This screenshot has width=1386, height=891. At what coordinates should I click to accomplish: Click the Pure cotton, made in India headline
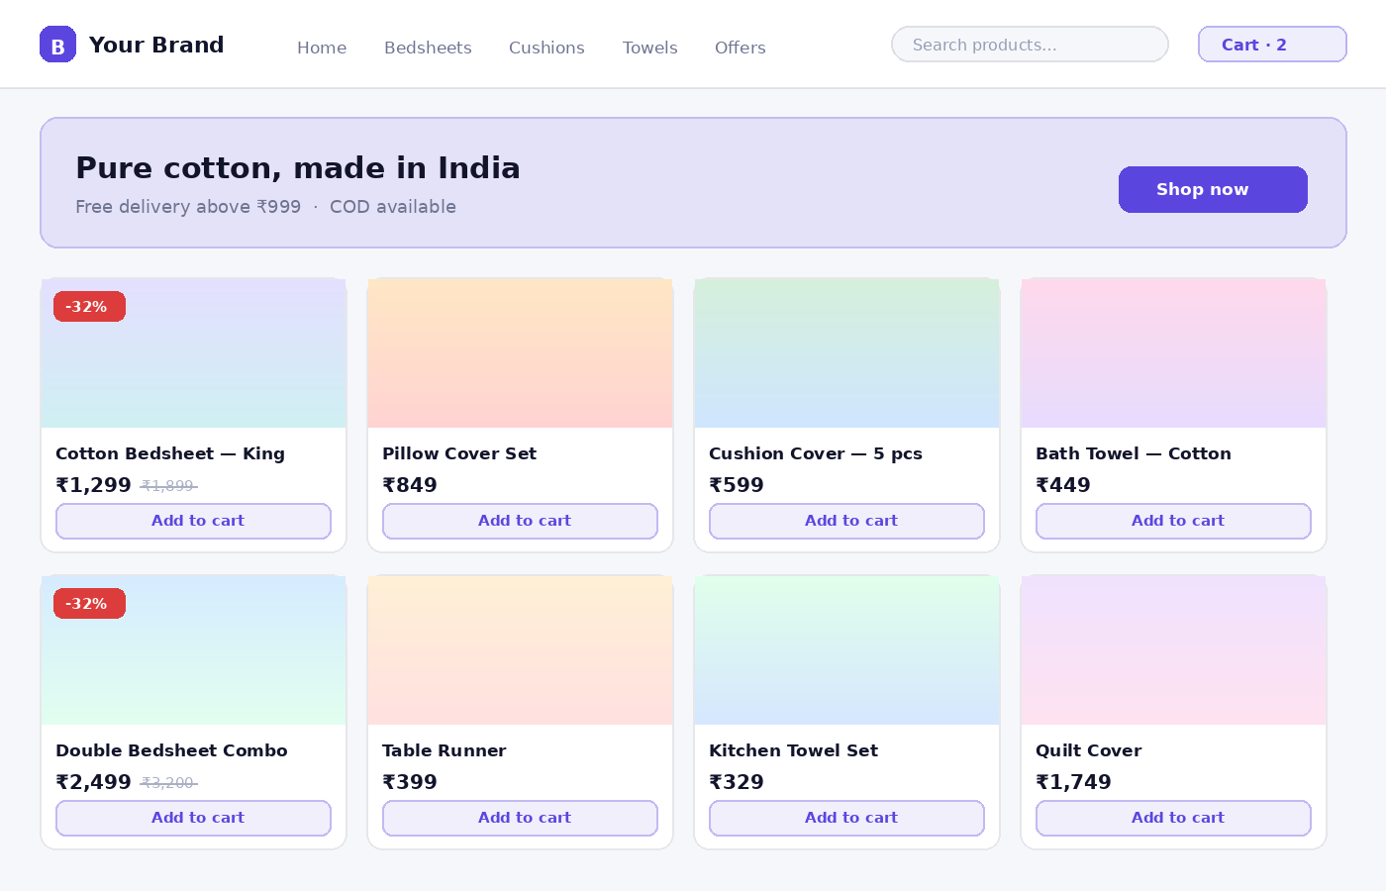point(298,167)
